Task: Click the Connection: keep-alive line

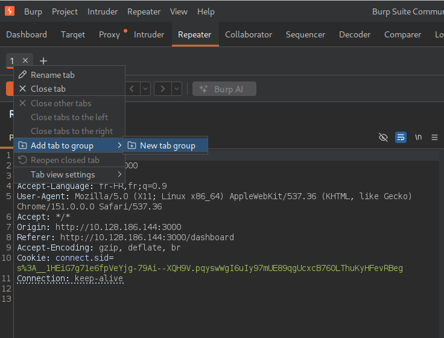Action: 70,278
